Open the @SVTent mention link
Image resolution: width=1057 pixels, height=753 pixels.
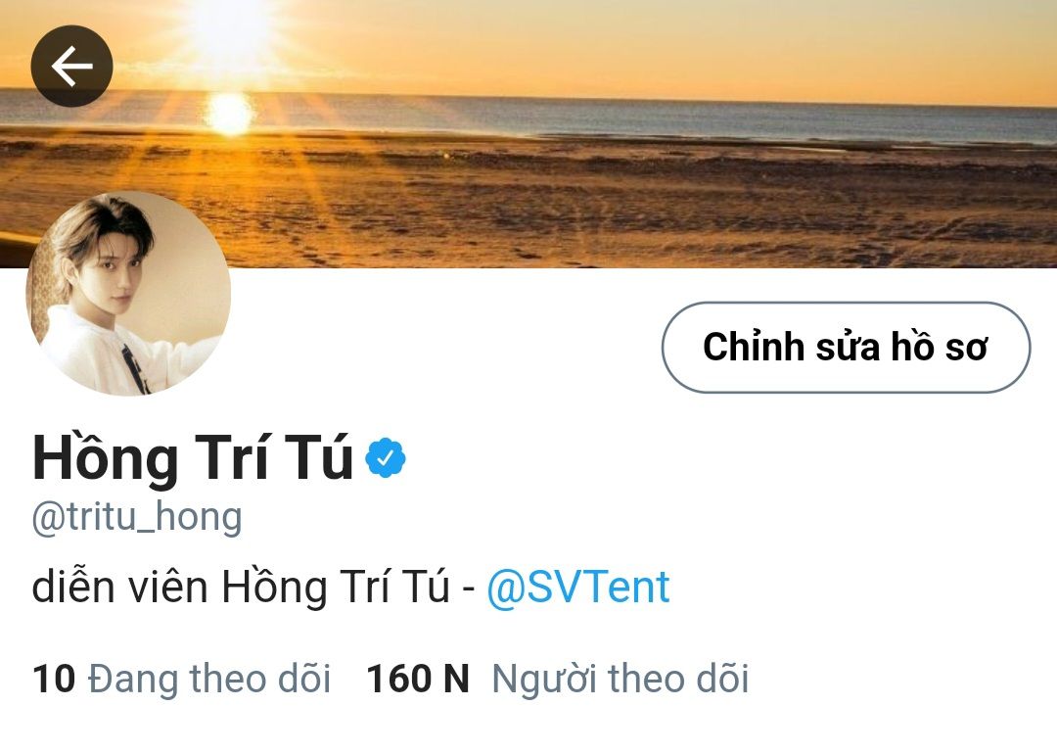pyautogui.click(x=578, y=587)
